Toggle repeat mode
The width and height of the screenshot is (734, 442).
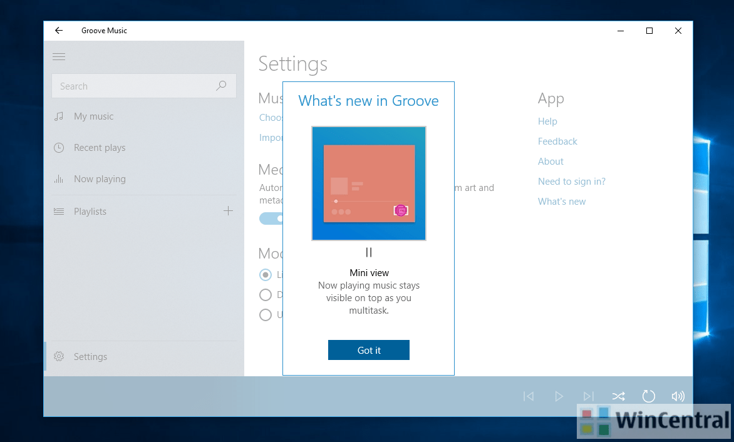coord(649,396)
